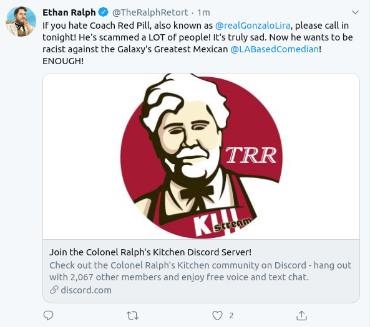Open the @LABasedComedian mention
The image size is (370, 327).
pyautogui.click(x=275, y=49)
